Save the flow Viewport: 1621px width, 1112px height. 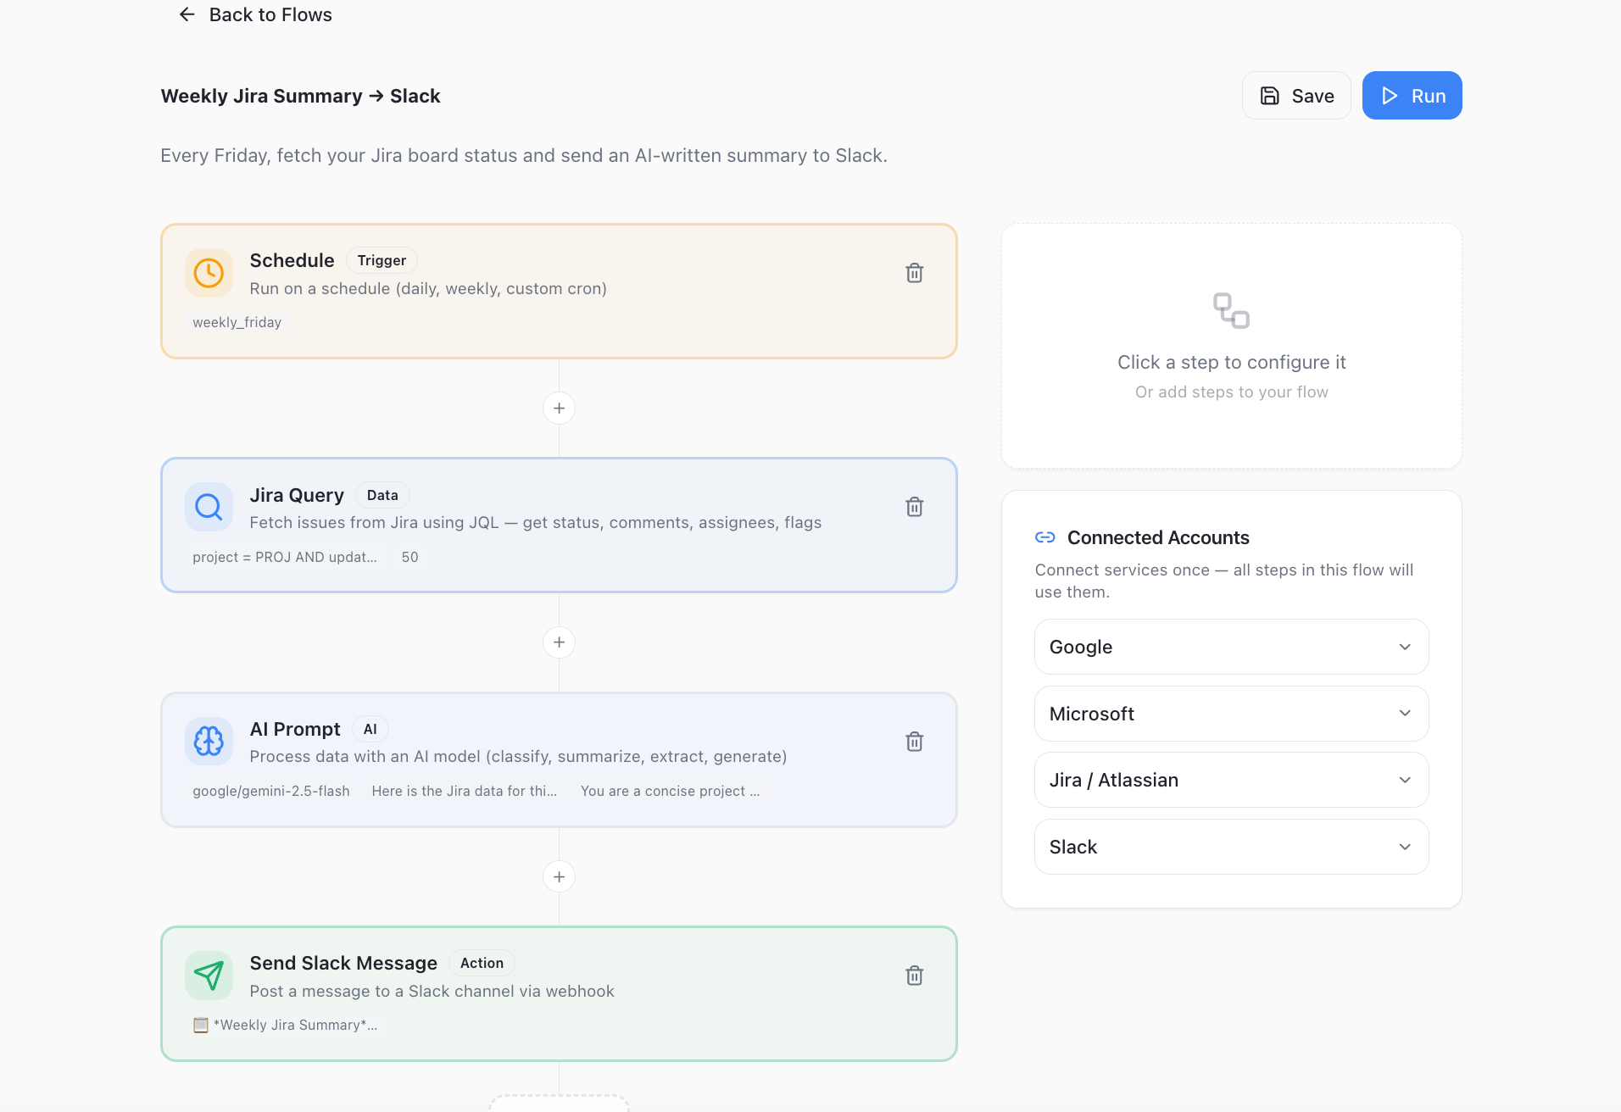(x=1296, y=96)
